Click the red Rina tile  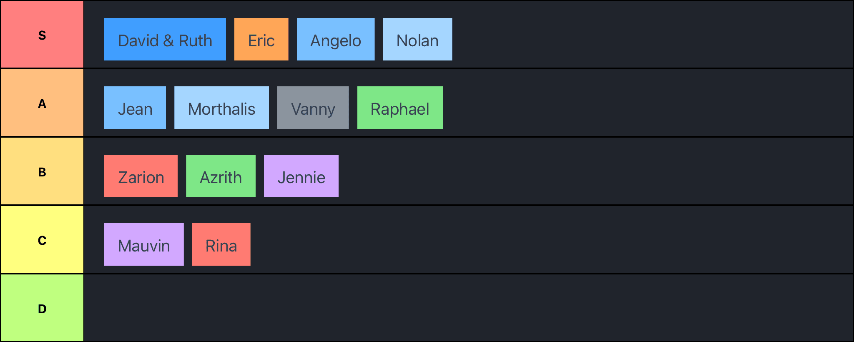221,245
